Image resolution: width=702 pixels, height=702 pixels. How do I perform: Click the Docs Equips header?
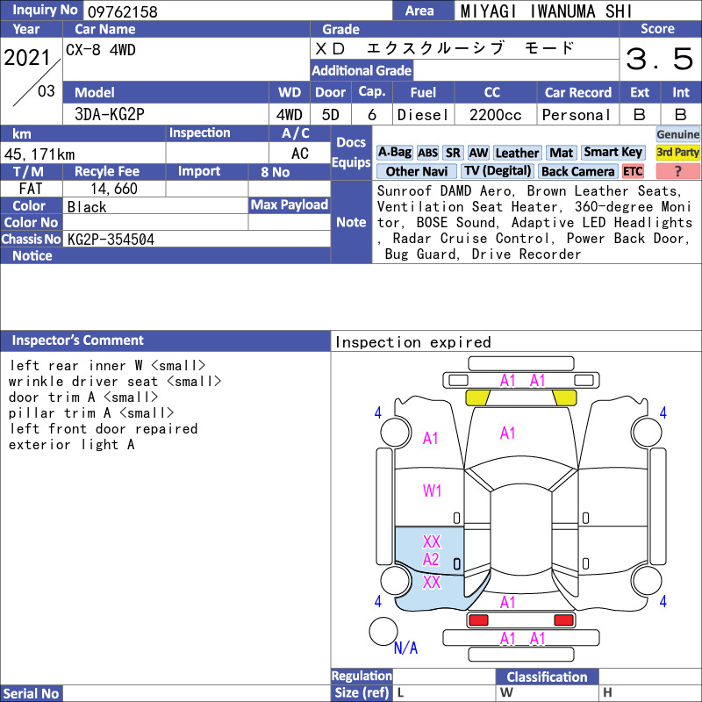click(351, 152)
